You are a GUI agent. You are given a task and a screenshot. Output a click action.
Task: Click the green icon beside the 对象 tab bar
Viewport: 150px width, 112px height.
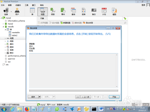[125, 18]
